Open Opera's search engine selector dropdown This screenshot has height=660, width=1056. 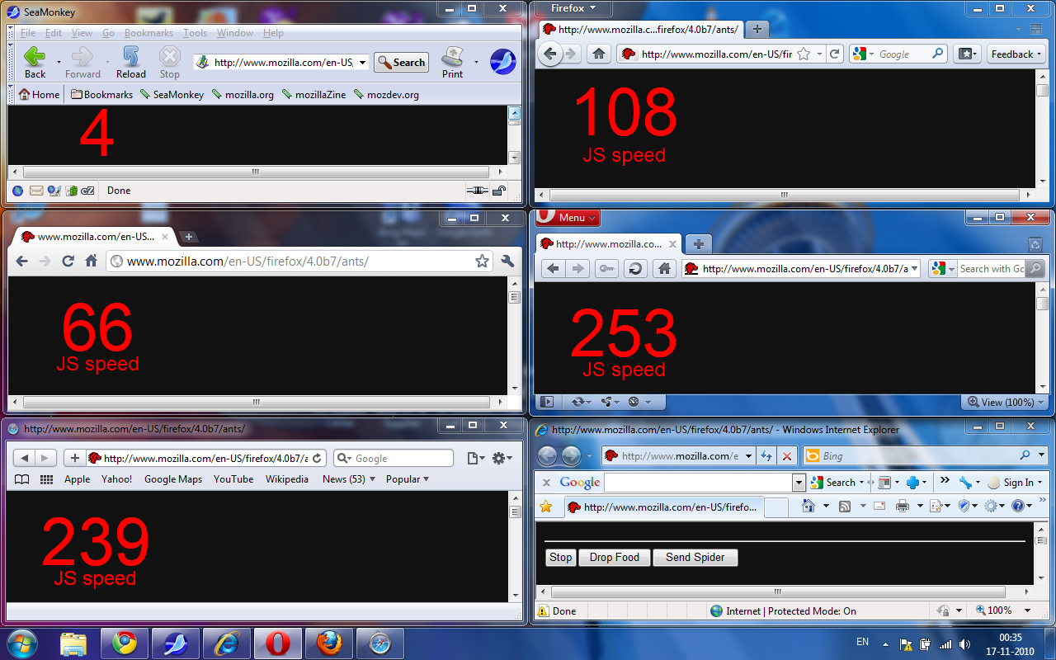point(943,268)
